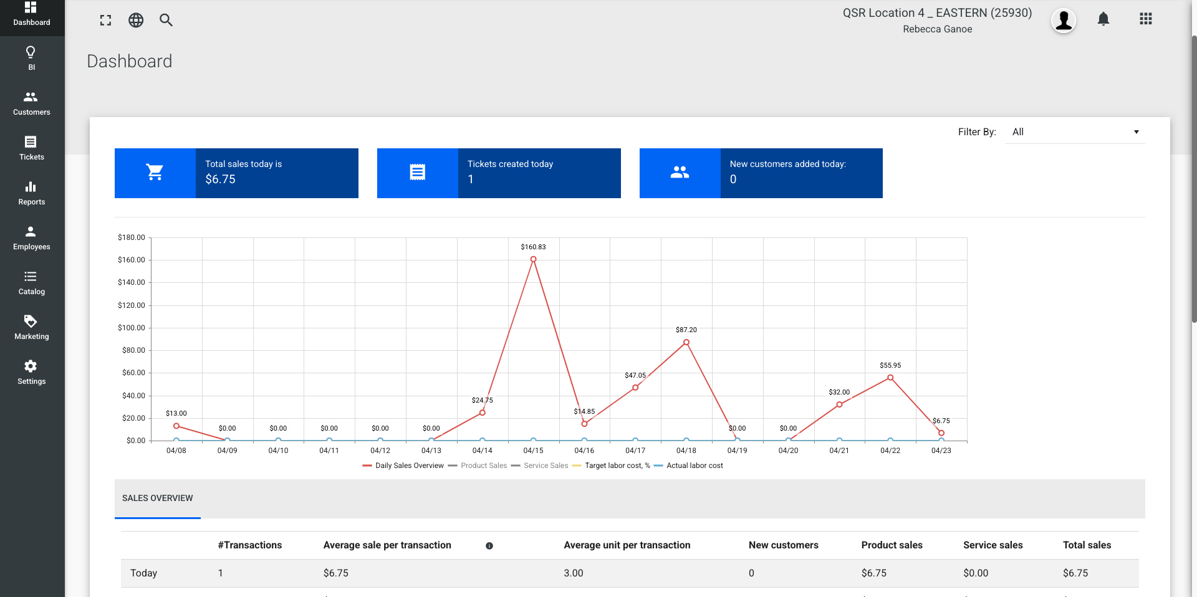The height and width of the screenshot is (597, 1197).
Task: Click the Total sales today card
Action: pyautogui.click(x=236, y=173)
